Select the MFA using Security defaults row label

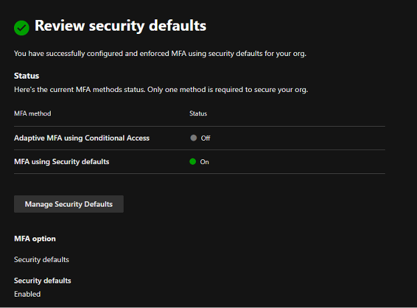point(61,161)
